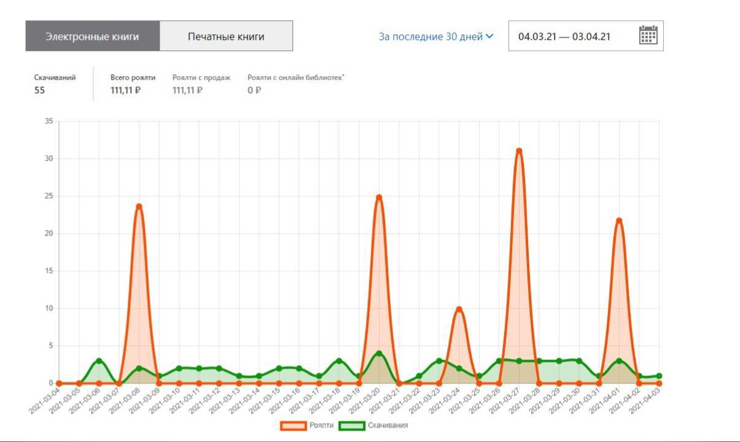Screen dimensions: 740x442
Task: Click the Всего роялти total value
Action: [126, 90]
